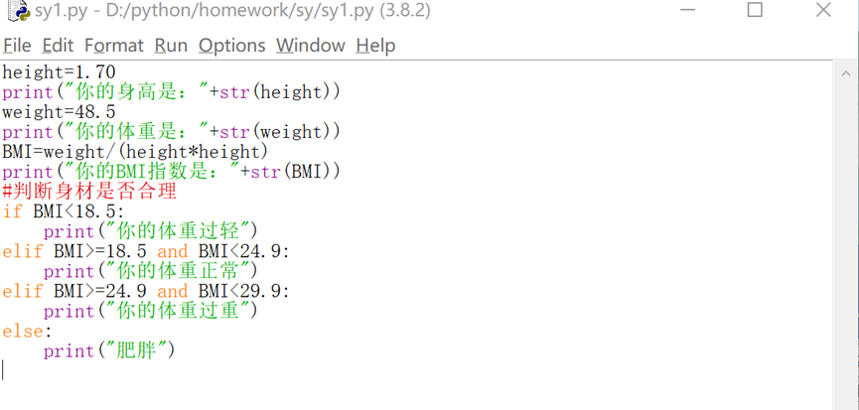Click the 'if BMI<18.5:' statement
The image size is (859, 410).
[x=64, y=210]
